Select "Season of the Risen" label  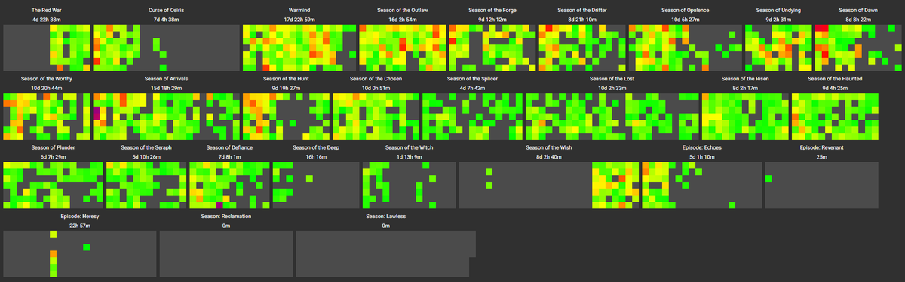745,79
